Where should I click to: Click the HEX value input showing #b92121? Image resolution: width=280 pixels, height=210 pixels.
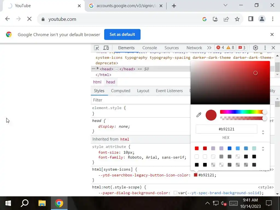pyautogui.click(x=226, y=129)
